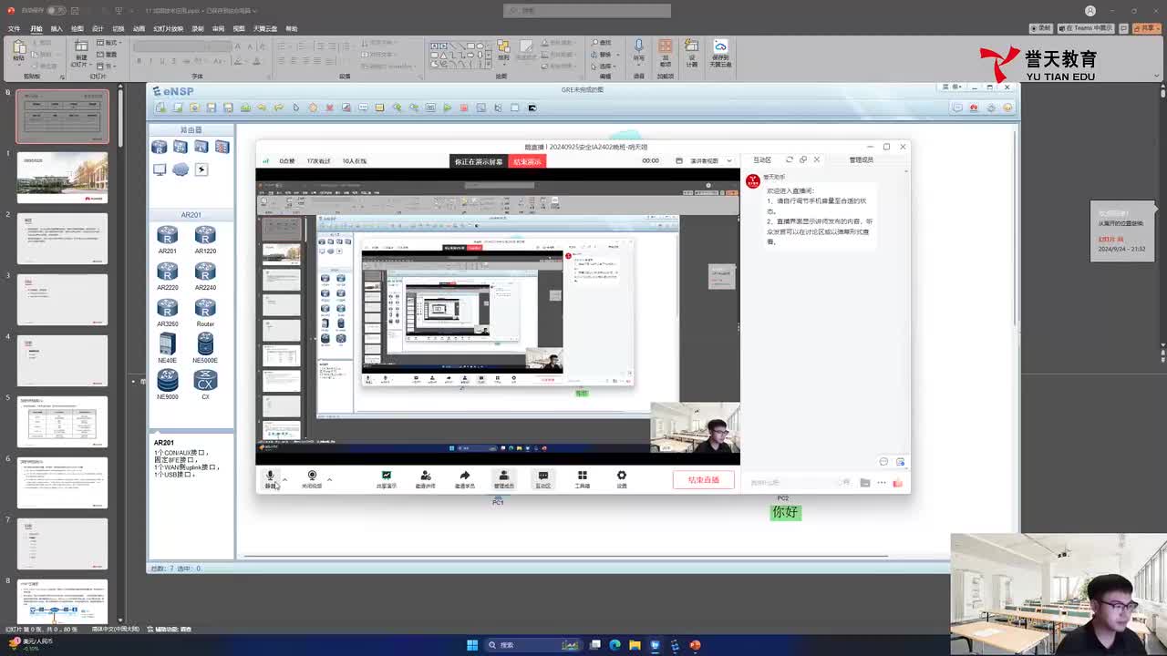Expand the camera options arrow
1167x656 pixels.
pos(329,478)
